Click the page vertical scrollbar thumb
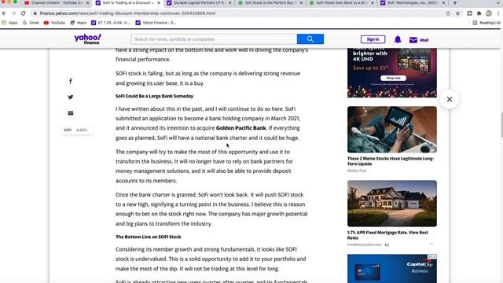The image size is (503, 283). point(501,124)
